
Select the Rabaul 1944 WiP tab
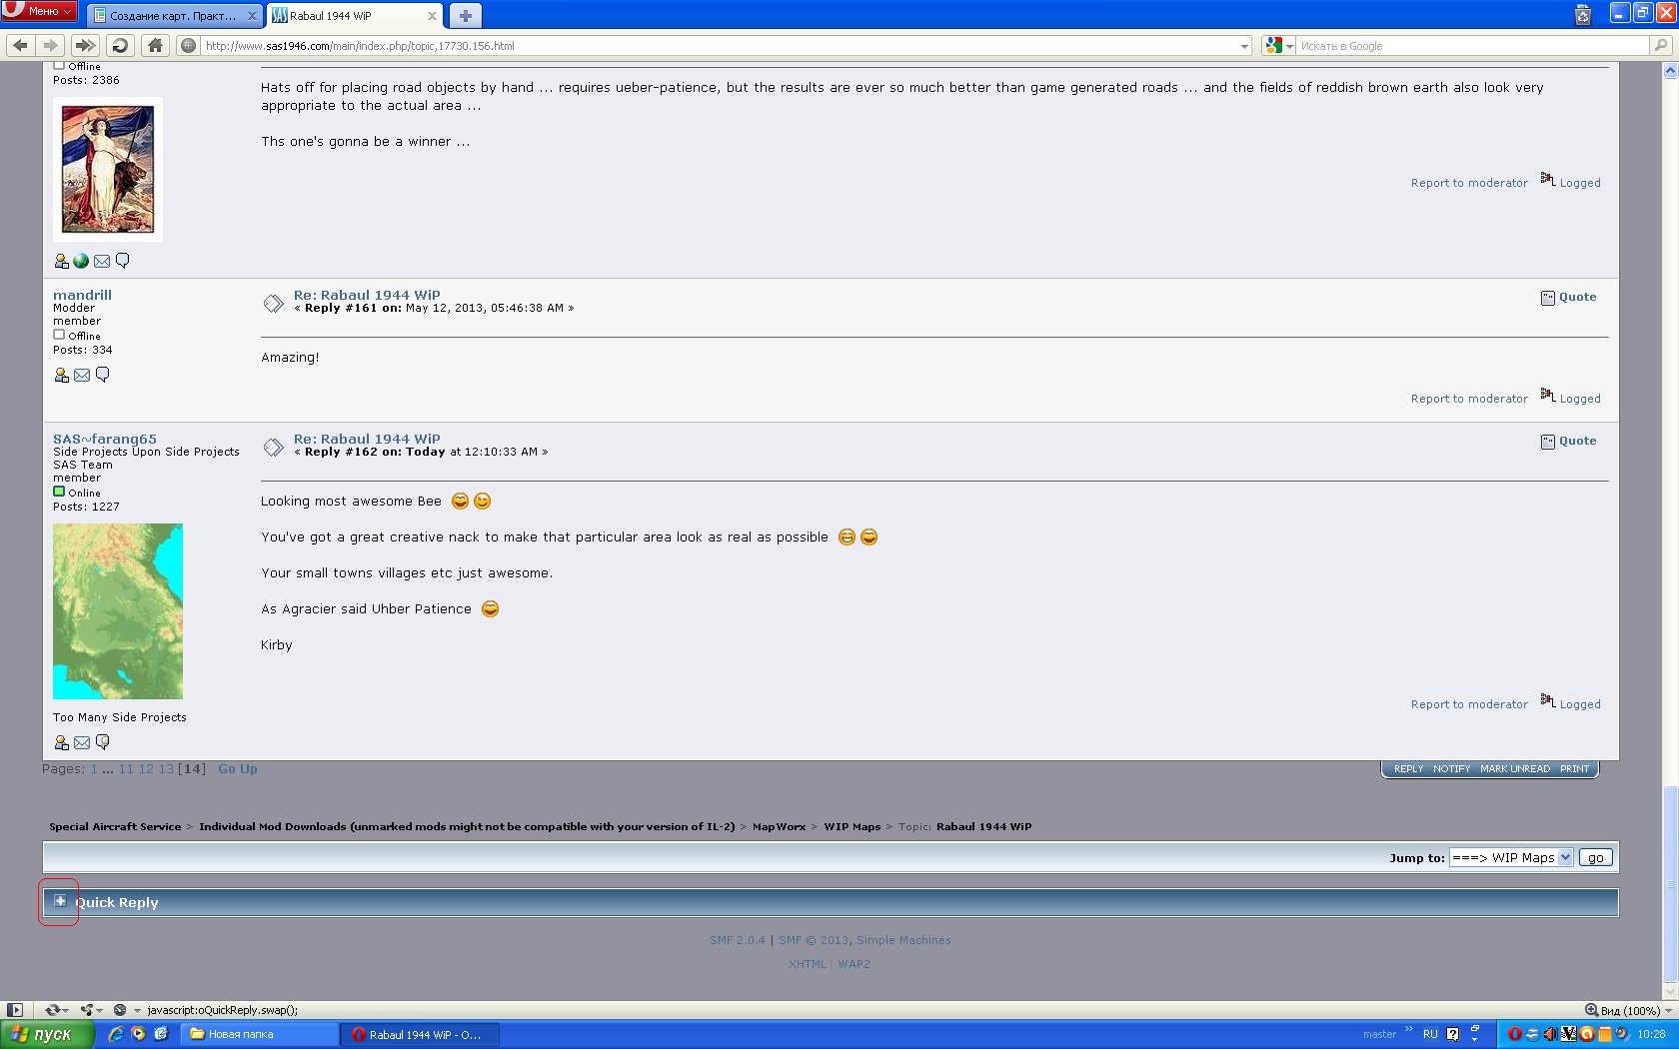355,16
